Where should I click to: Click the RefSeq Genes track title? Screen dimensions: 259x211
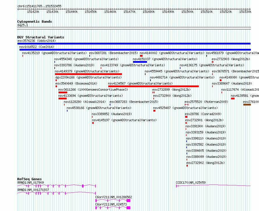(x=29, y=179)
